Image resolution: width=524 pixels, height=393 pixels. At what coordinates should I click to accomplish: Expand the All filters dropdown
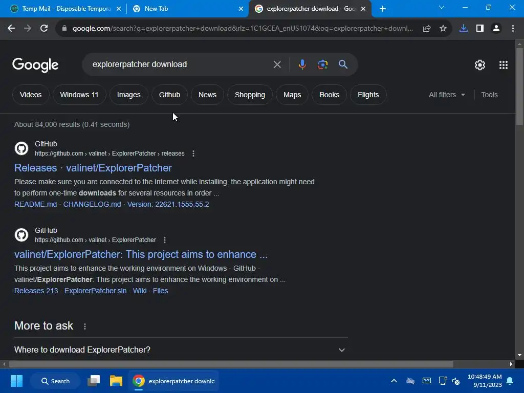click(447, 95)
